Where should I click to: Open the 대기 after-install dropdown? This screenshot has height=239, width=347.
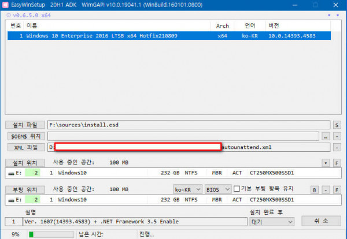tap(272, 222)
